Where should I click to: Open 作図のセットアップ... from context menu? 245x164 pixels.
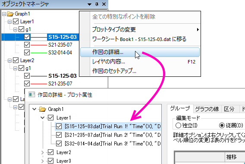(x=140, y=71)
